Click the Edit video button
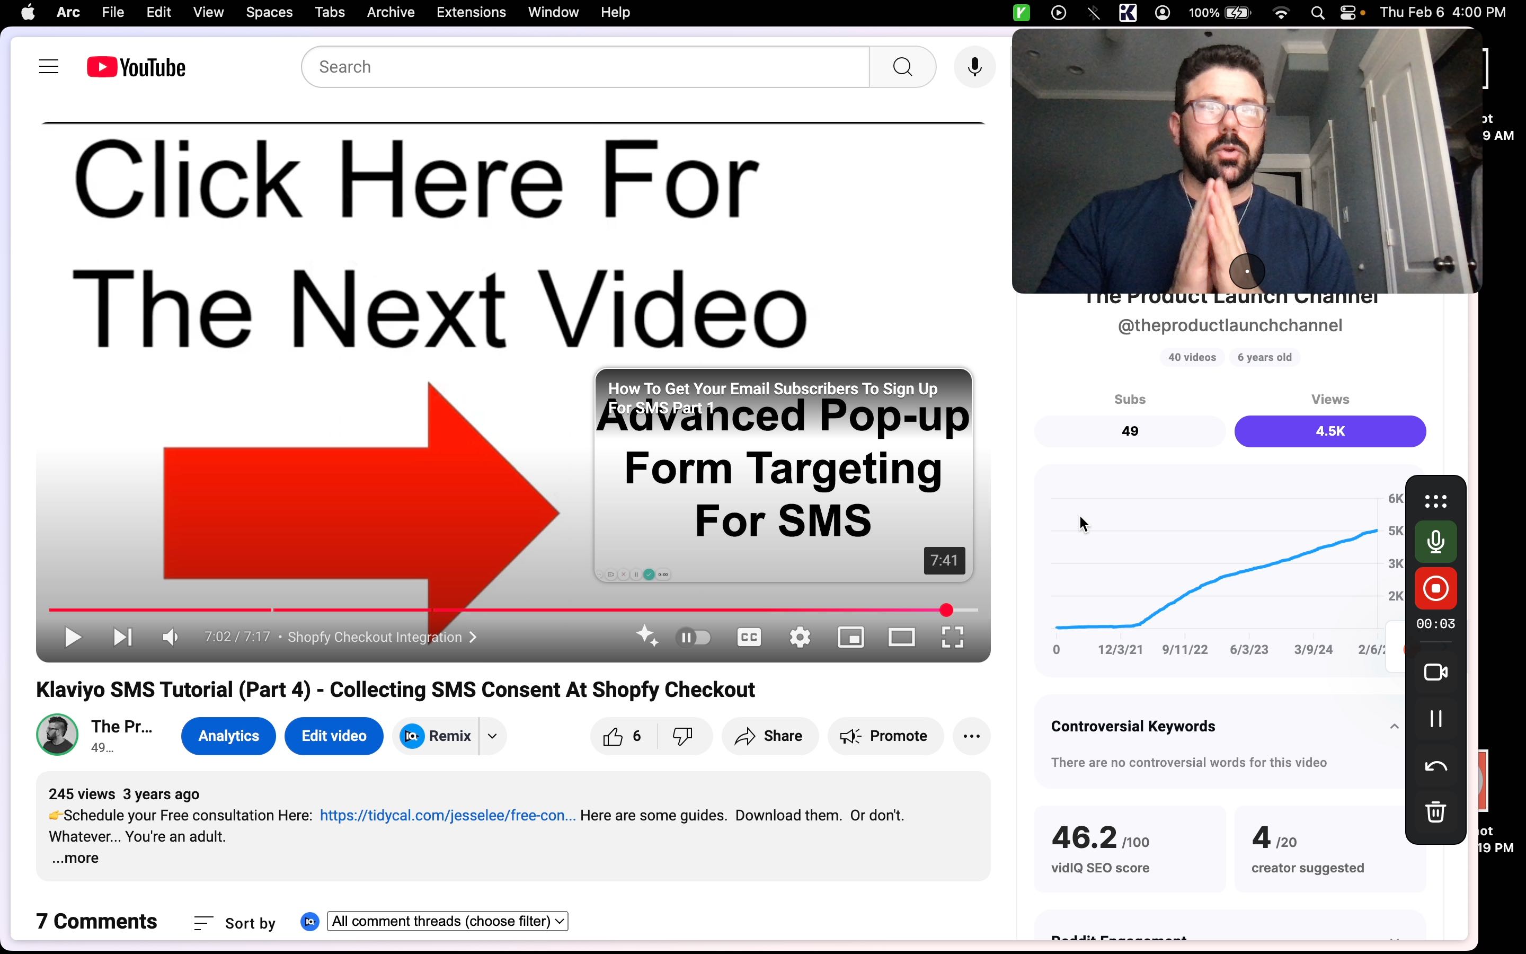The height and width of the screenshot is (954, 1526). click(x=334, y=736)
